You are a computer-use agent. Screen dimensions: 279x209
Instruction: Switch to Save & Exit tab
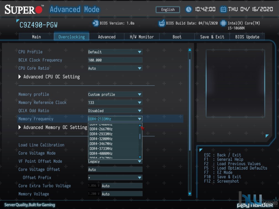[212, 37]
